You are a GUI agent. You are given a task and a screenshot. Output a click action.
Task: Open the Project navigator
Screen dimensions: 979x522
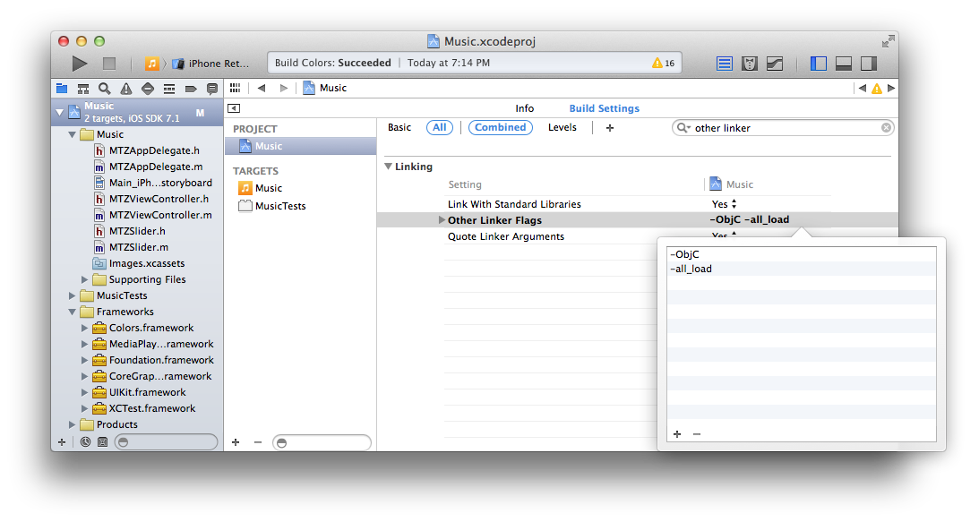click(62, 89)
